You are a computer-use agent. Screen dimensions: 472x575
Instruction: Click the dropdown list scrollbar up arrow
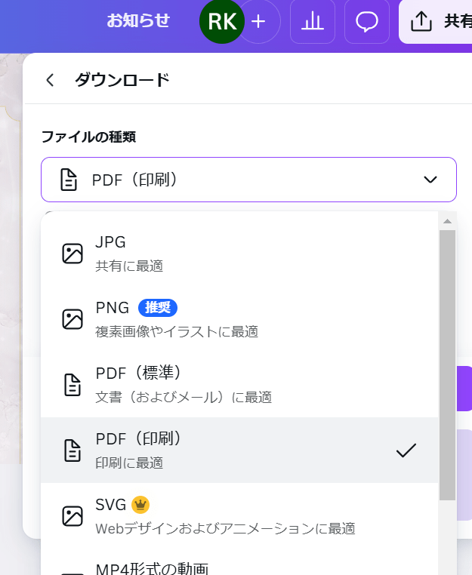[447, 221]
